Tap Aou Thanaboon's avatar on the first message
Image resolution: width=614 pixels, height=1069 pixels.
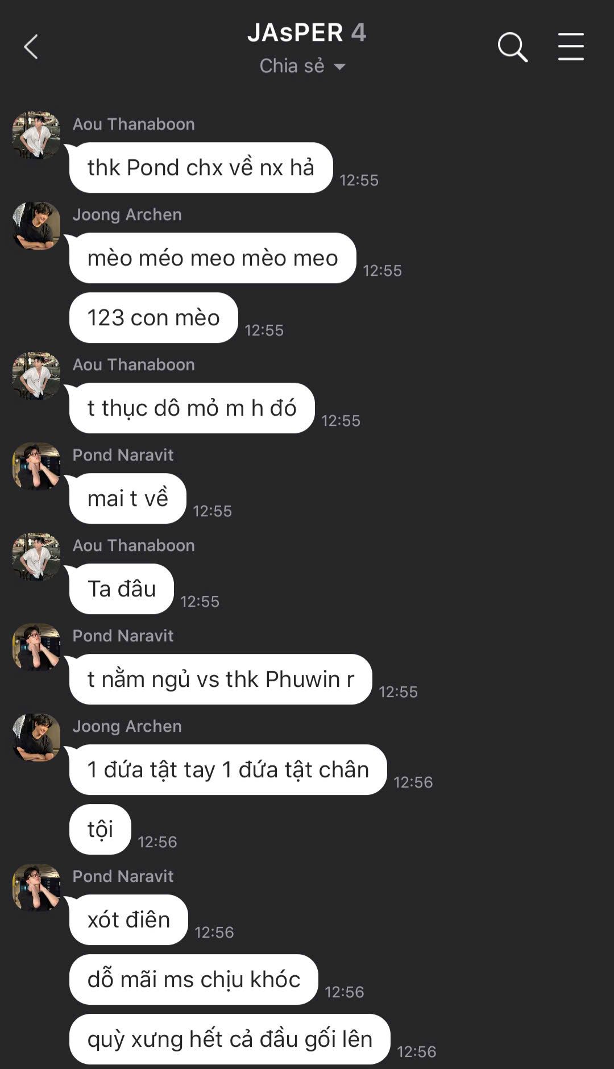(x=36, y=135)
